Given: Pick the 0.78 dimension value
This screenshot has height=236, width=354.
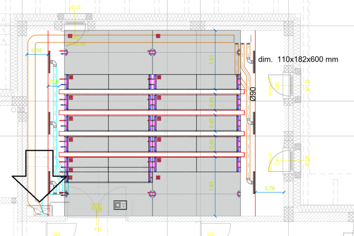Looking at the screenshot, I should click(x=269, y=188).
